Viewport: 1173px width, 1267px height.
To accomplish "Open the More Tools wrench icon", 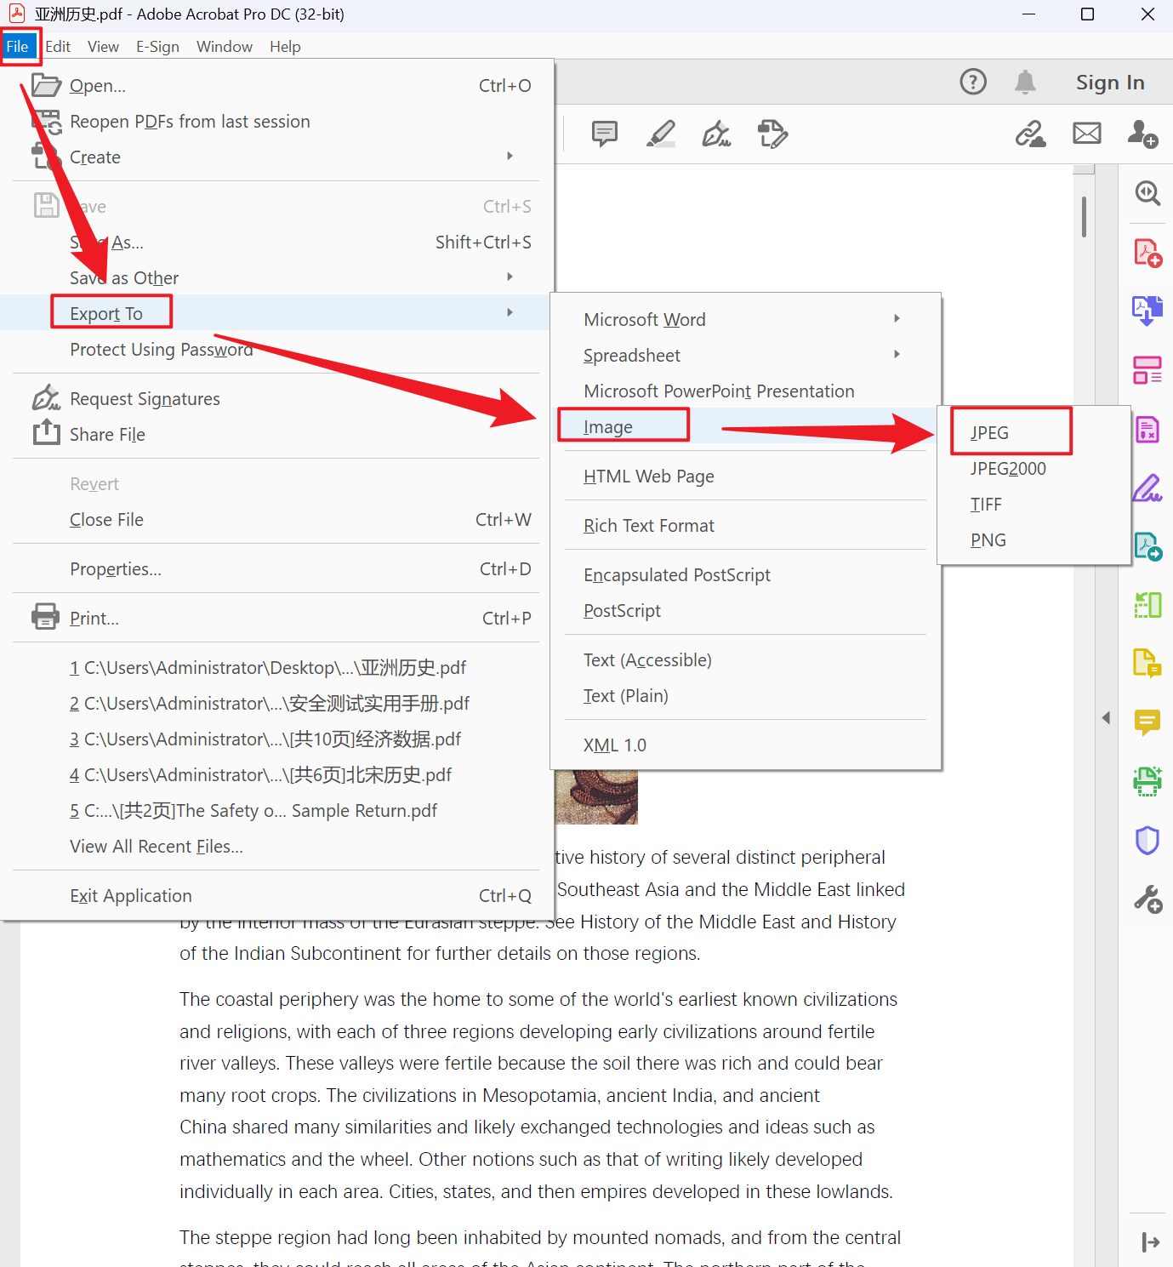I will (x=1147, y=899).
